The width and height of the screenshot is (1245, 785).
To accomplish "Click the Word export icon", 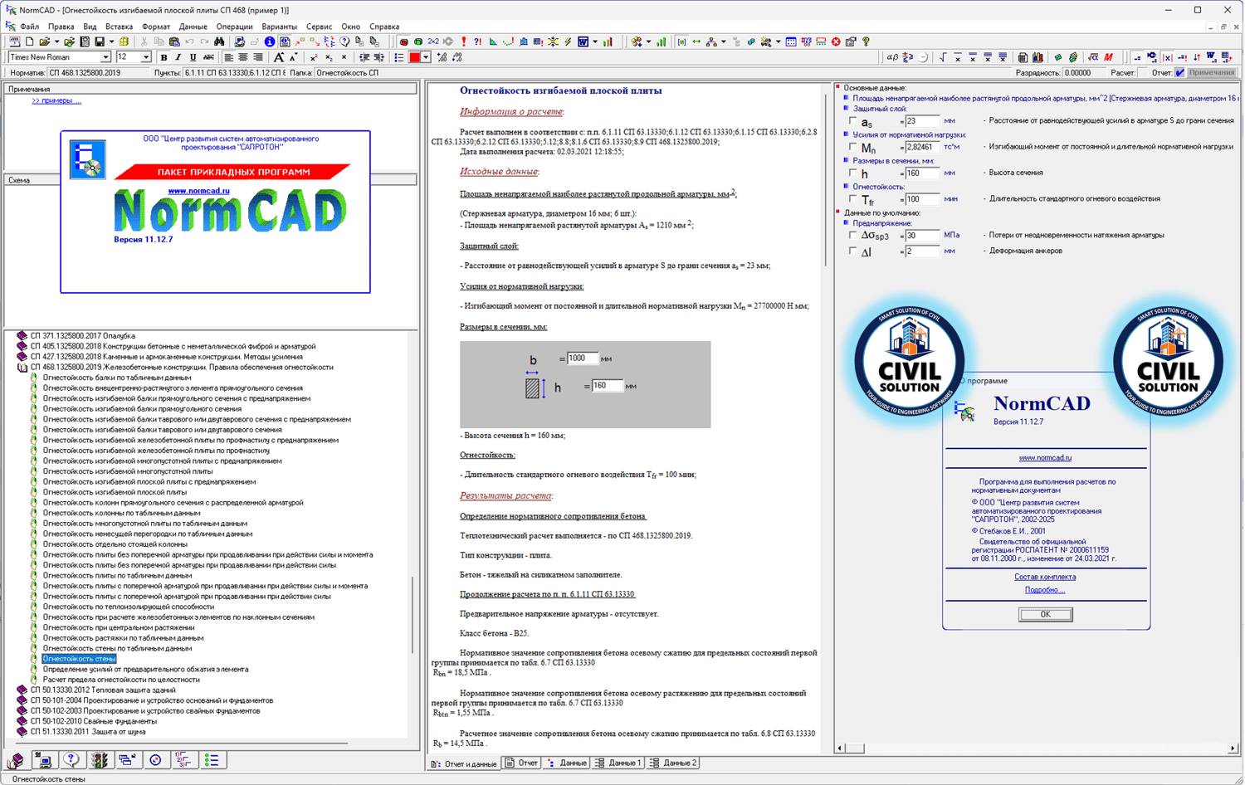I will 583,41.
